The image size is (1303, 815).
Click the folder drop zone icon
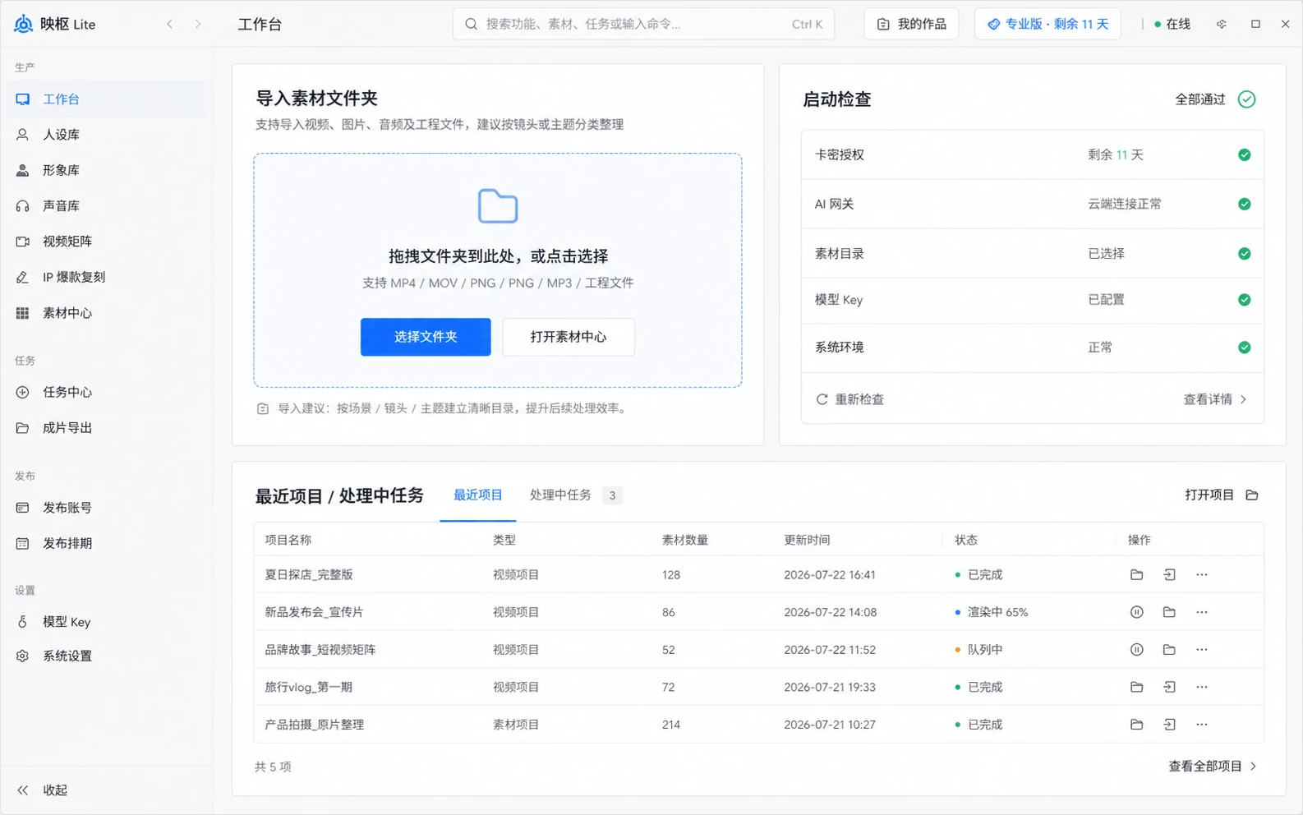(498, 206)
